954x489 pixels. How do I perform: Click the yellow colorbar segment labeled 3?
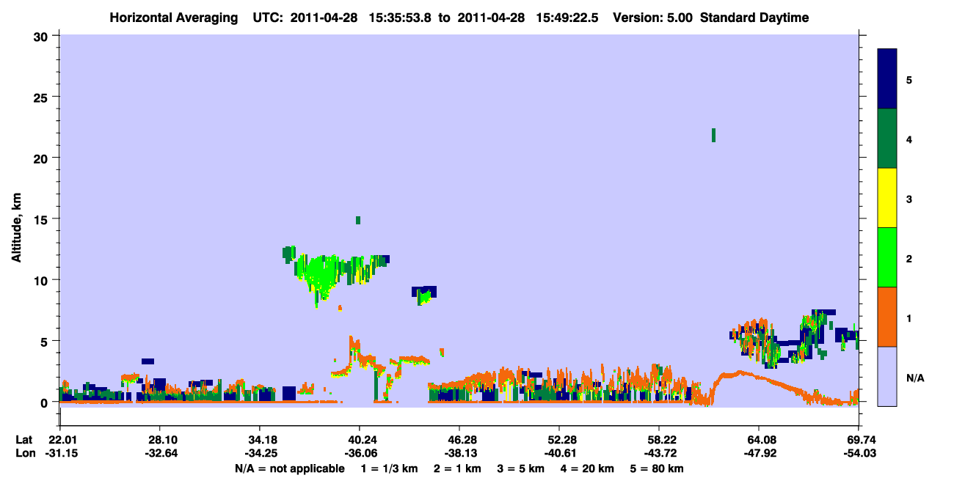pos(887,198)
